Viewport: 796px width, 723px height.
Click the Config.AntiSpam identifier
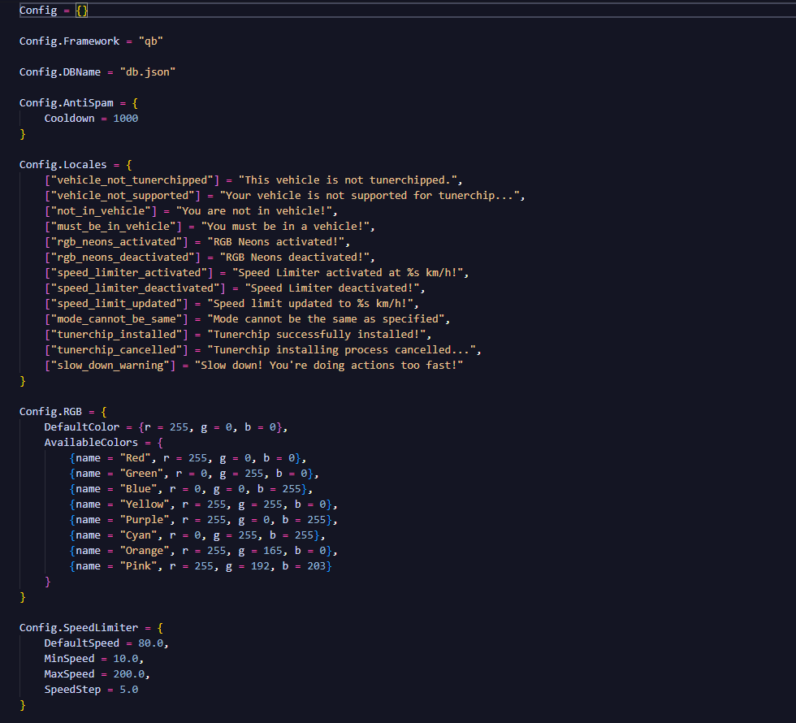[x=67, y=103]
